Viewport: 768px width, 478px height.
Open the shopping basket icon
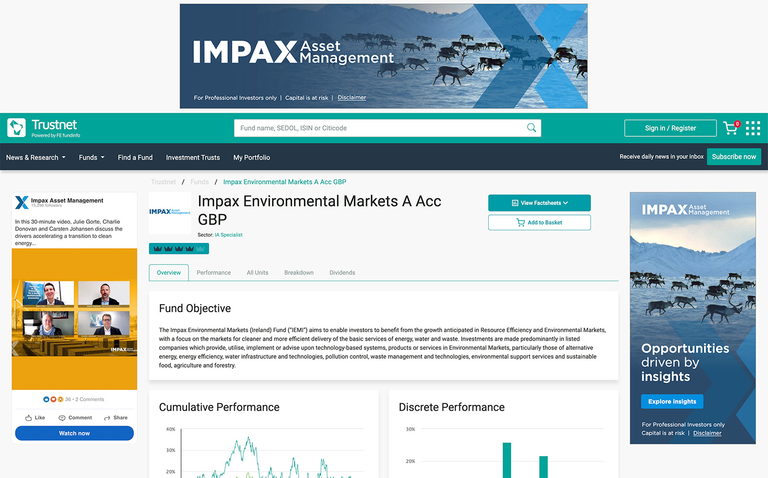(731, 128)
